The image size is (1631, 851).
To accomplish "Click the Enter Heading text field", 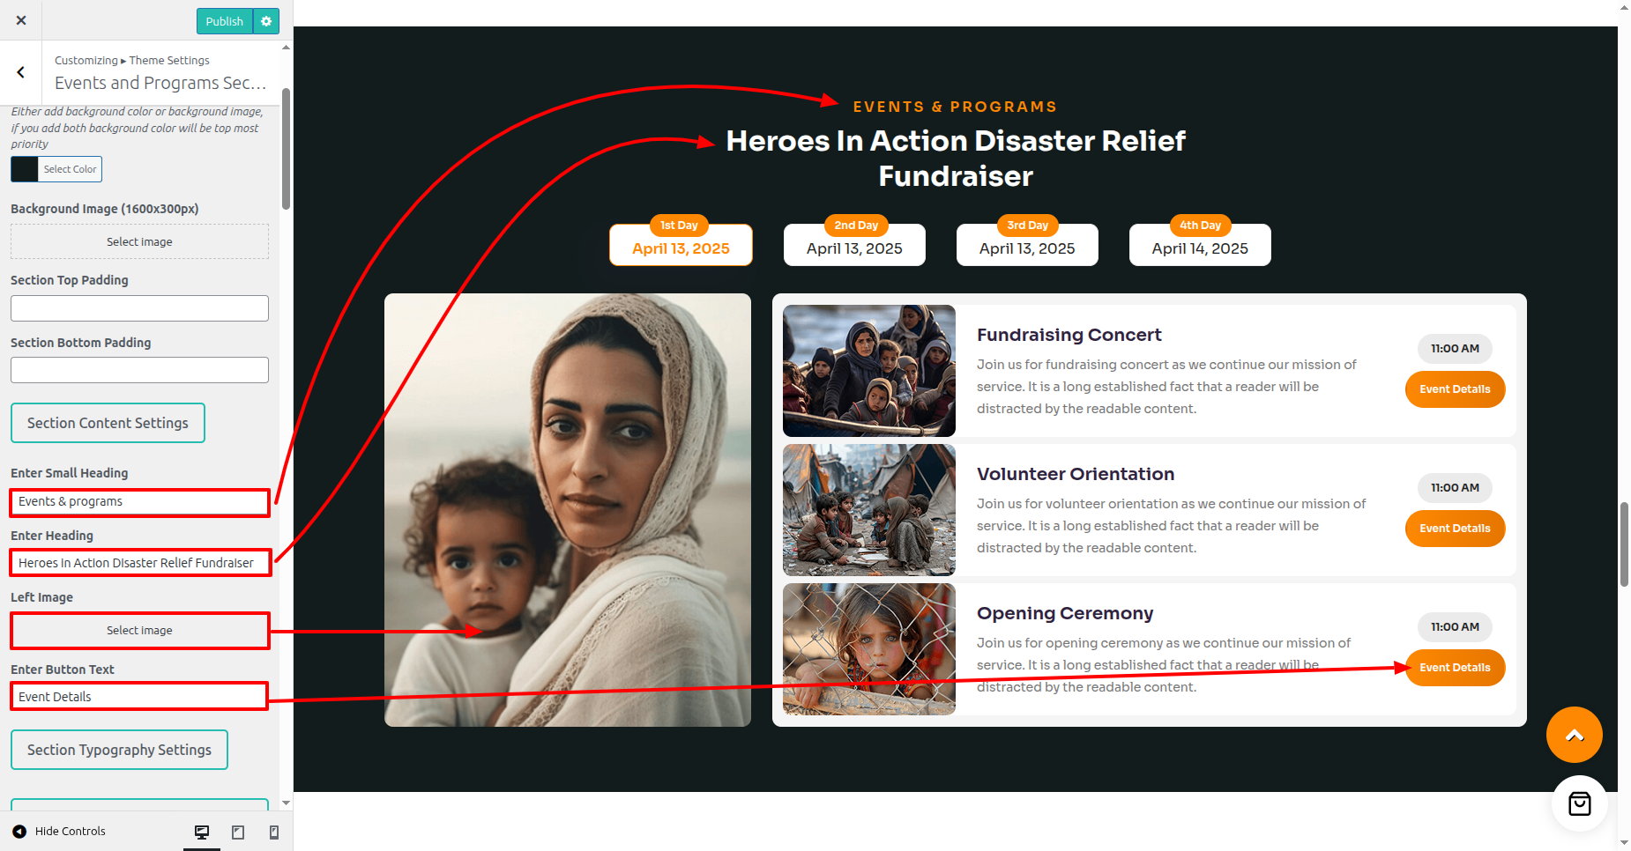I will [139, 562].
